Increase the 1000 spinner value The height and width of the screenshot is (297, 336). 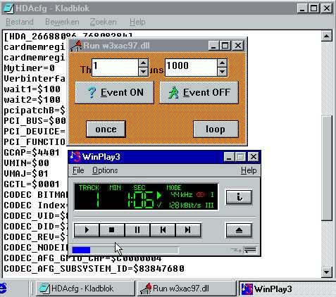tap(222, 63)
